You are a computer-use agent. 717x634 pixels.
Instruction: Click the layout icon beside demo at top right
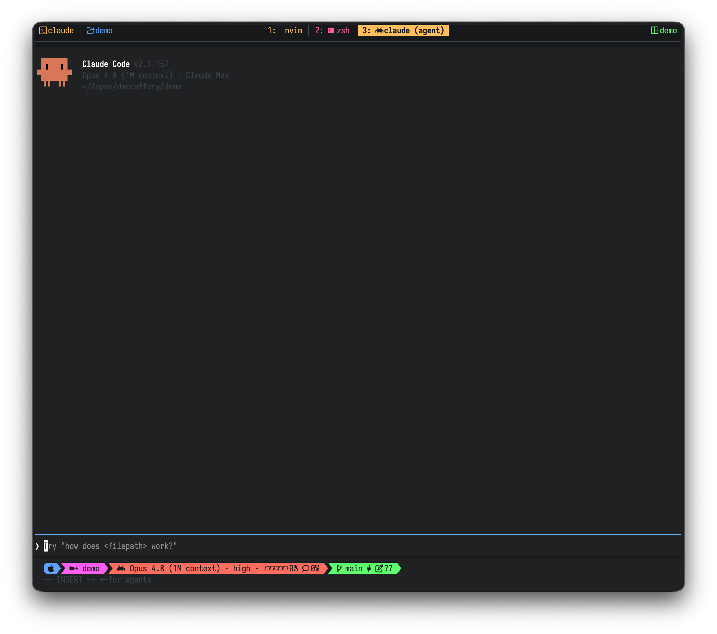click(x=655, y=30)
